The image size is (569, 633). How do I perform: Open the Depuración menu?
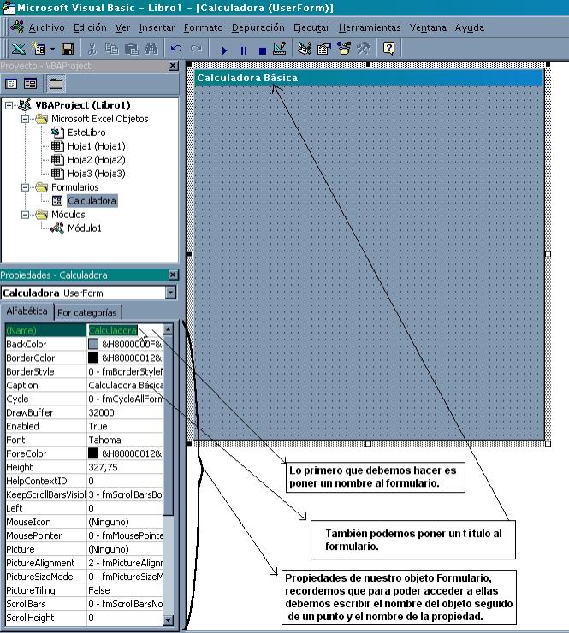258,27
